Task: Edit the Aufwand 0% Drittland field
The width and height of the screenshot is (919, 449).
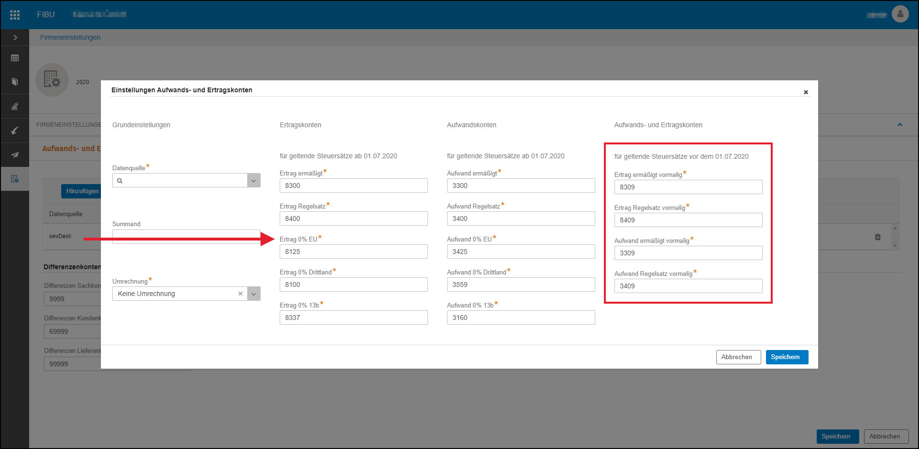Action: [x=521, y=285]
